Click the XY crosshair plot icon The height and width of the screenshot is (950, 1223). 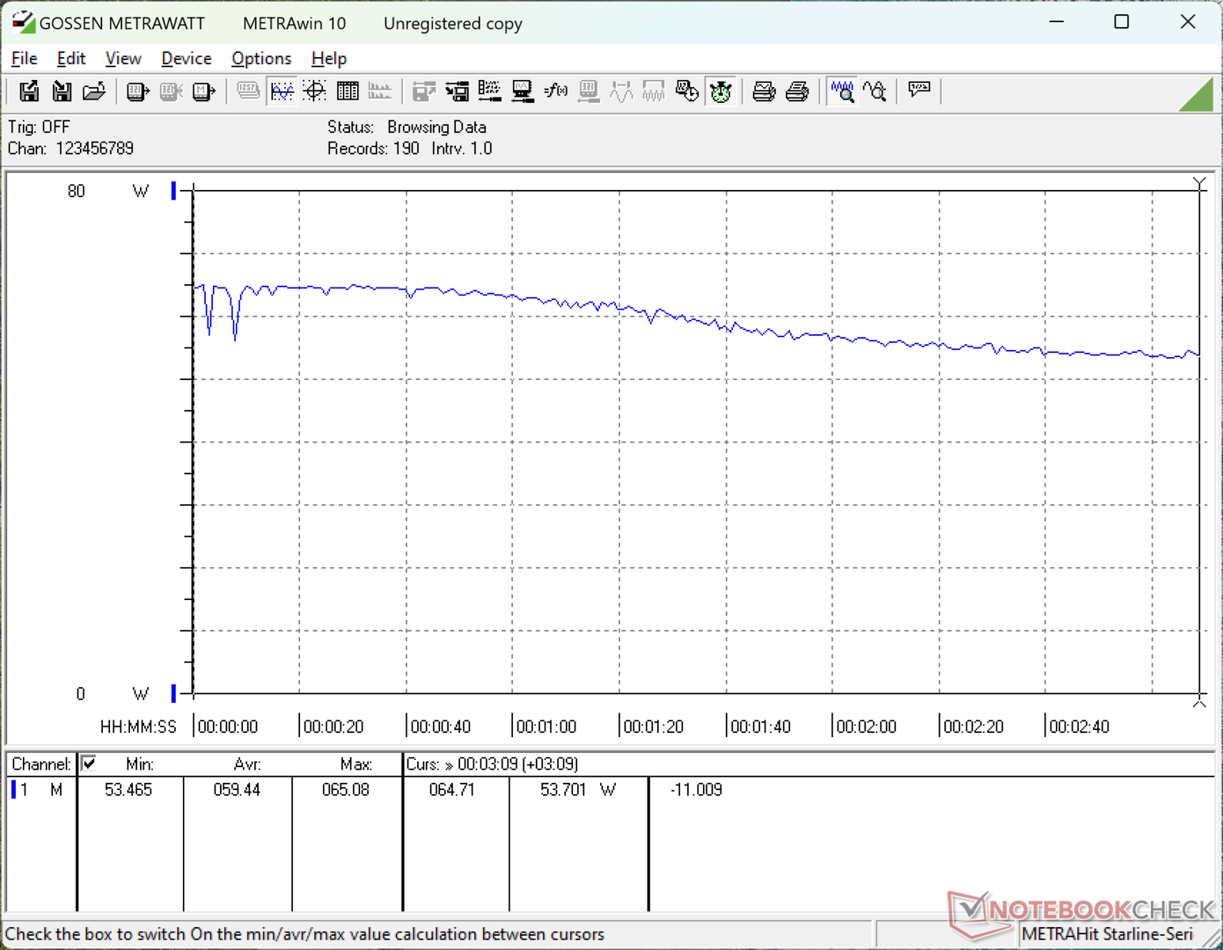pos(315,92)
